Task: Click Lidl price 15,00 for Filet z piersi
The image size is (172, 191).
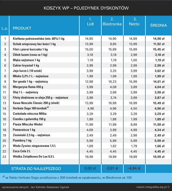Action: 89,49
